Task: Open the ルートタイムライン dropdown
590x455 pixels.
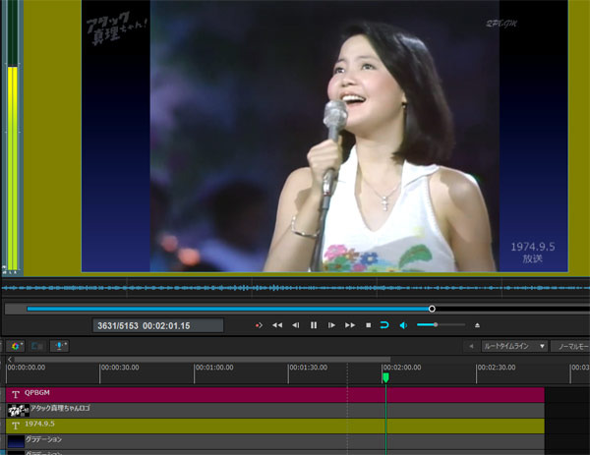Action: coord(514,346)
